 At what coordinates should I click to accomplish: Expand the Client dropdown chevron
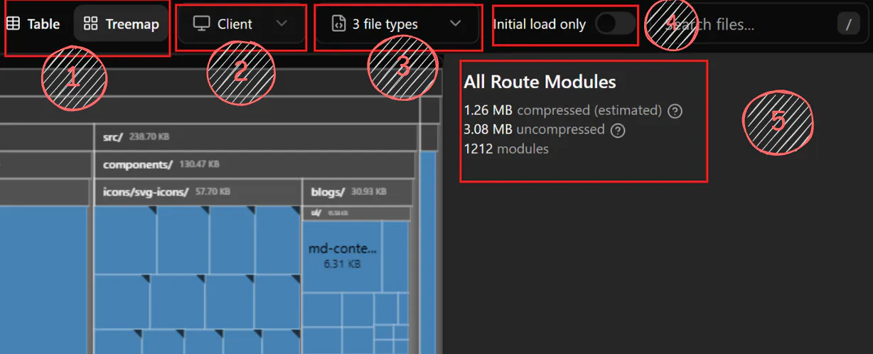pos(282,23)
